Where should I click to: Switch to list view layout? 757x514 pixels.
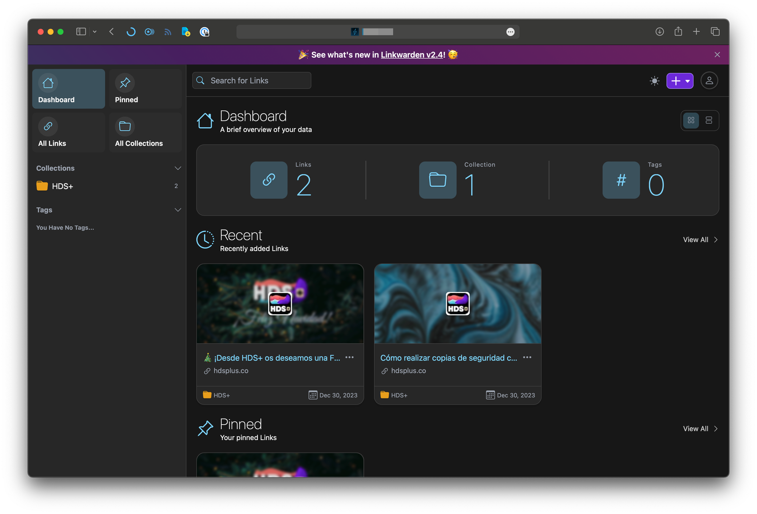[709, 120]
